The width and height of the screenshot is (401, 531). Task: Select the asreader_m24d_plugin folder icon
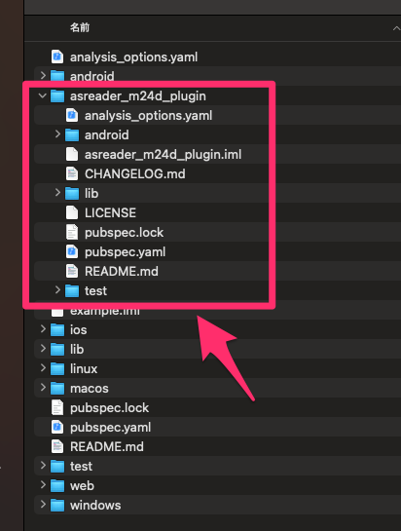(57, 96)
